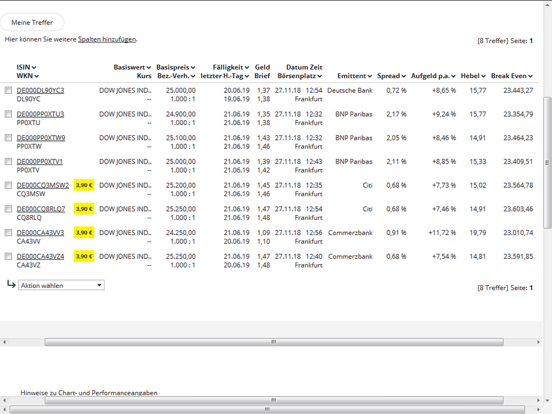Click the 3,90 € badge next to DE000CQ8RLQ7
Viewport: 552px width, 414px height.
[x=85, y=209]
